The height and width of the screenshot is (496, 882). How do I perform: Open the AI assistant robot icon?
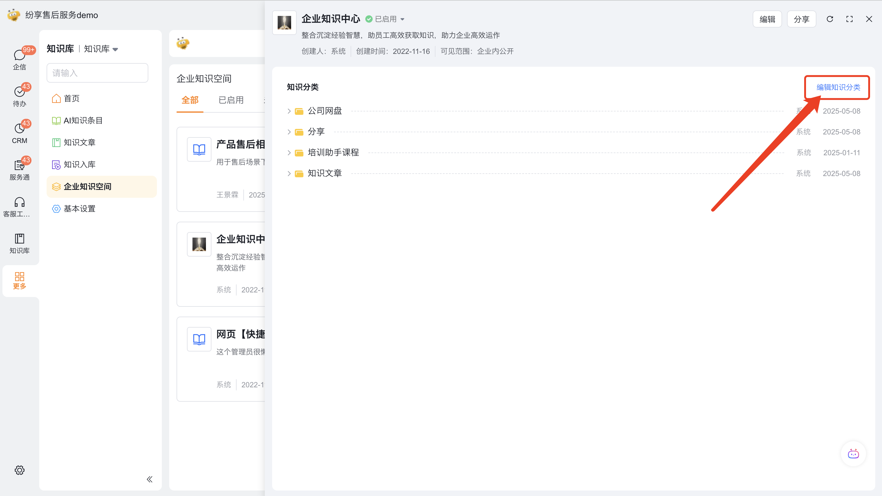click(853, 454)
